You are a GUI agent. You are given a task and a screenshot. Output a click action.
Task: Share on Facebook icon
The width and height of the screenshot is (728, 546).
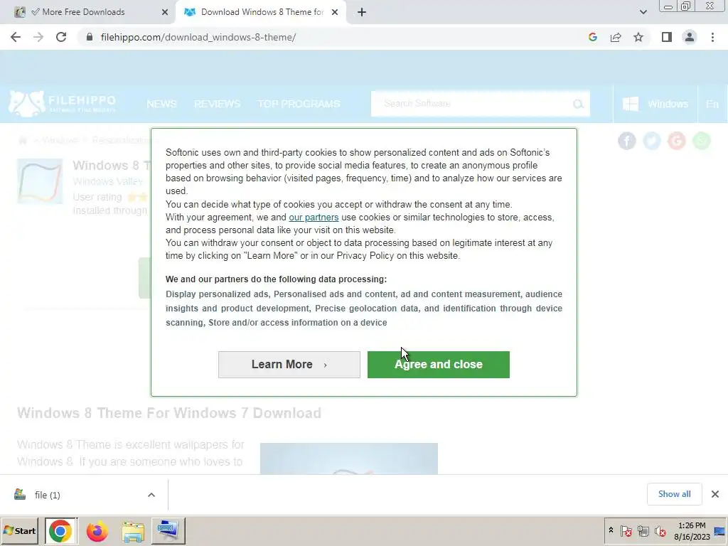click(627, 141)
